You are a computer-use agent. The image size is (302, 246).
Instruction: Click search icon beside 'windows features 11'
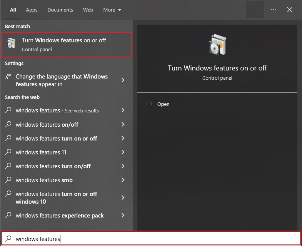[8, 152]
